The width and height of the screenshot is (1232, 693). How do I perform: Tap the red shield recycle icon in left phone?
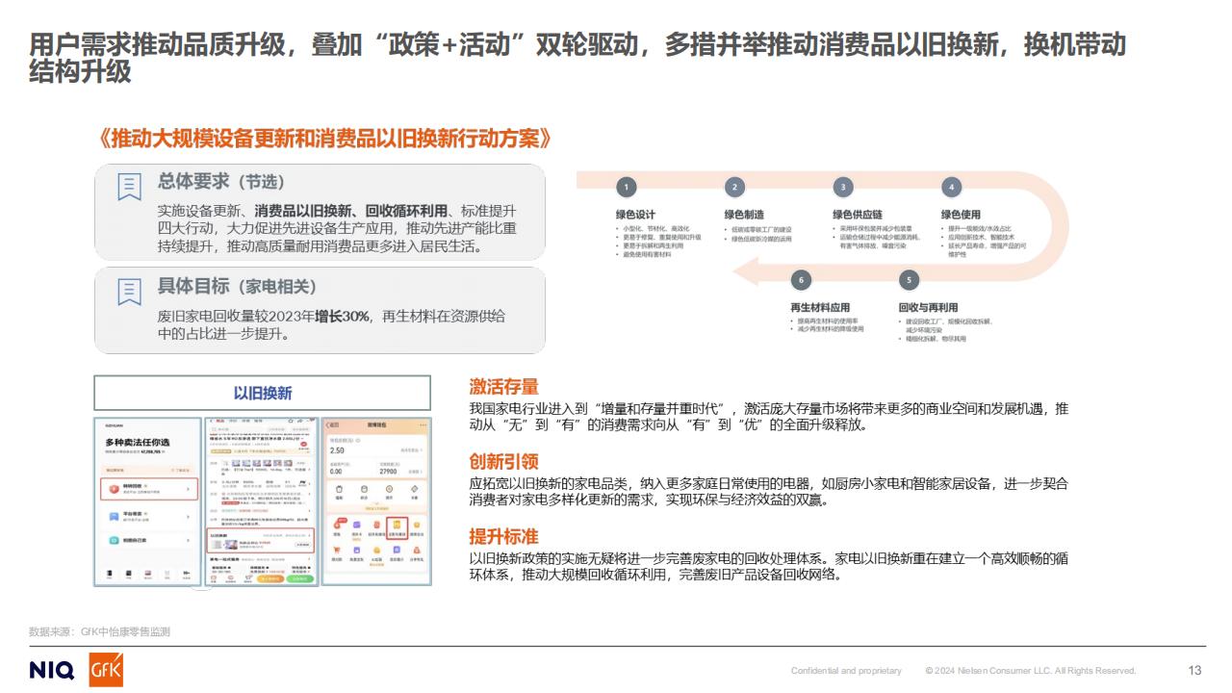114,489
